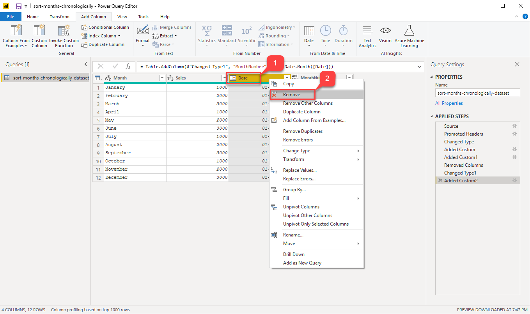
Task: Choose Remove Duplicates in context menu
Action: 303,131
